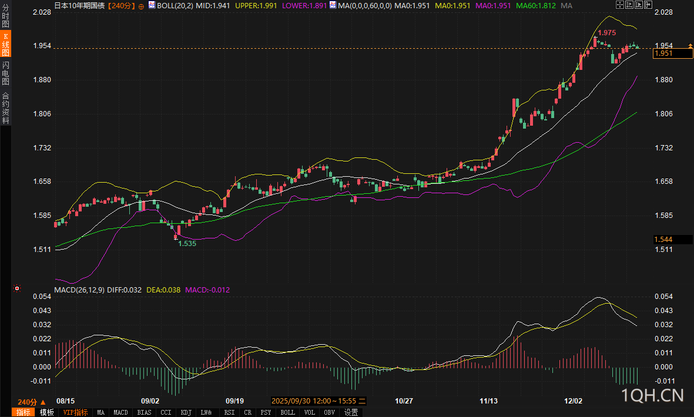Screen dimensions: 694x417
Task: Click the VIP指标 button
Action: coord(75,412)
